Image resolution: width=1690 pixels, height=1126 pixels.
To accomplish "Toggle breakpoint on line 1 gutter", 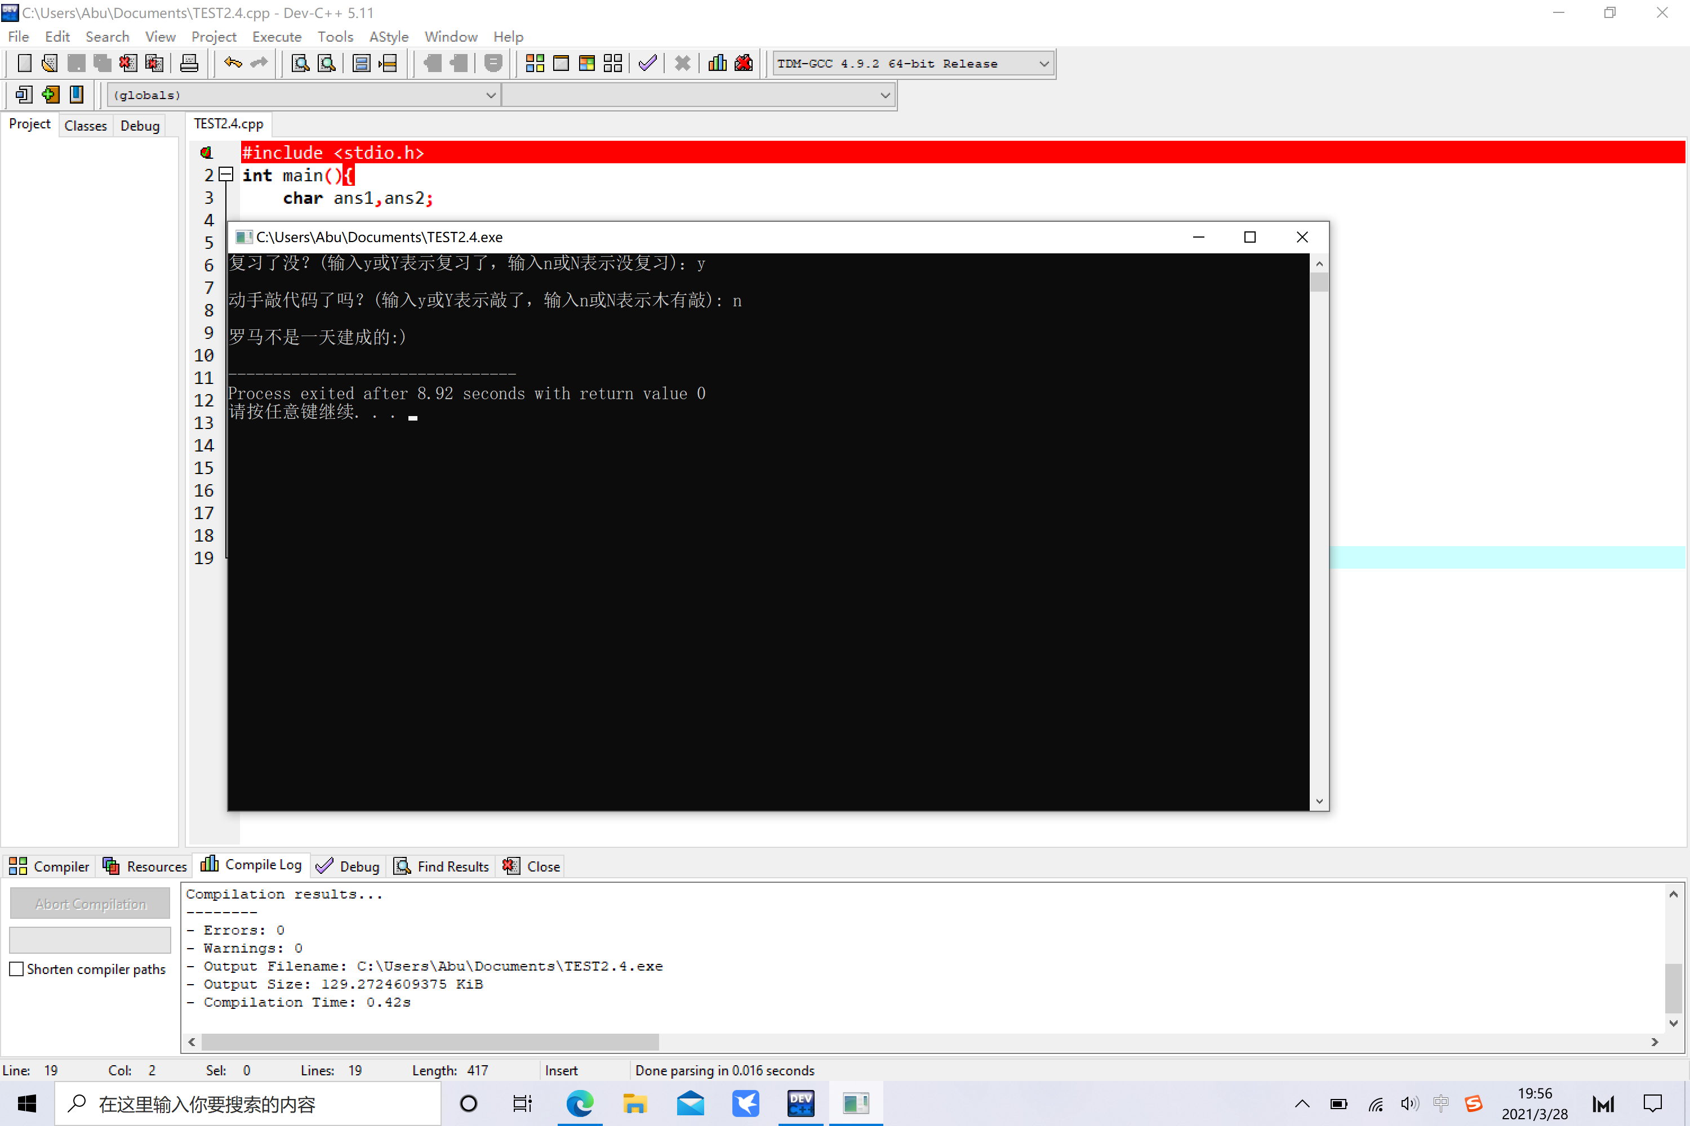I will pos(207,152).
